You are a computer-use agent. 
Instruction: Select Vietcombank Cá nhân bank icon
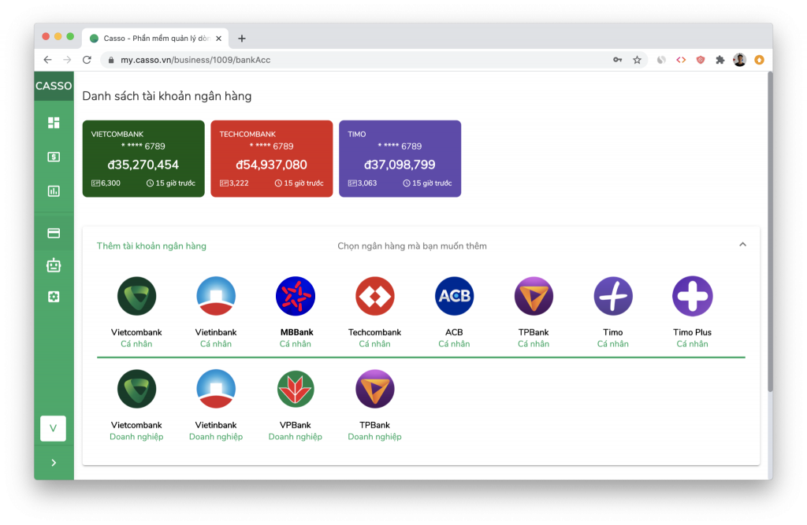tap(136, 296)
